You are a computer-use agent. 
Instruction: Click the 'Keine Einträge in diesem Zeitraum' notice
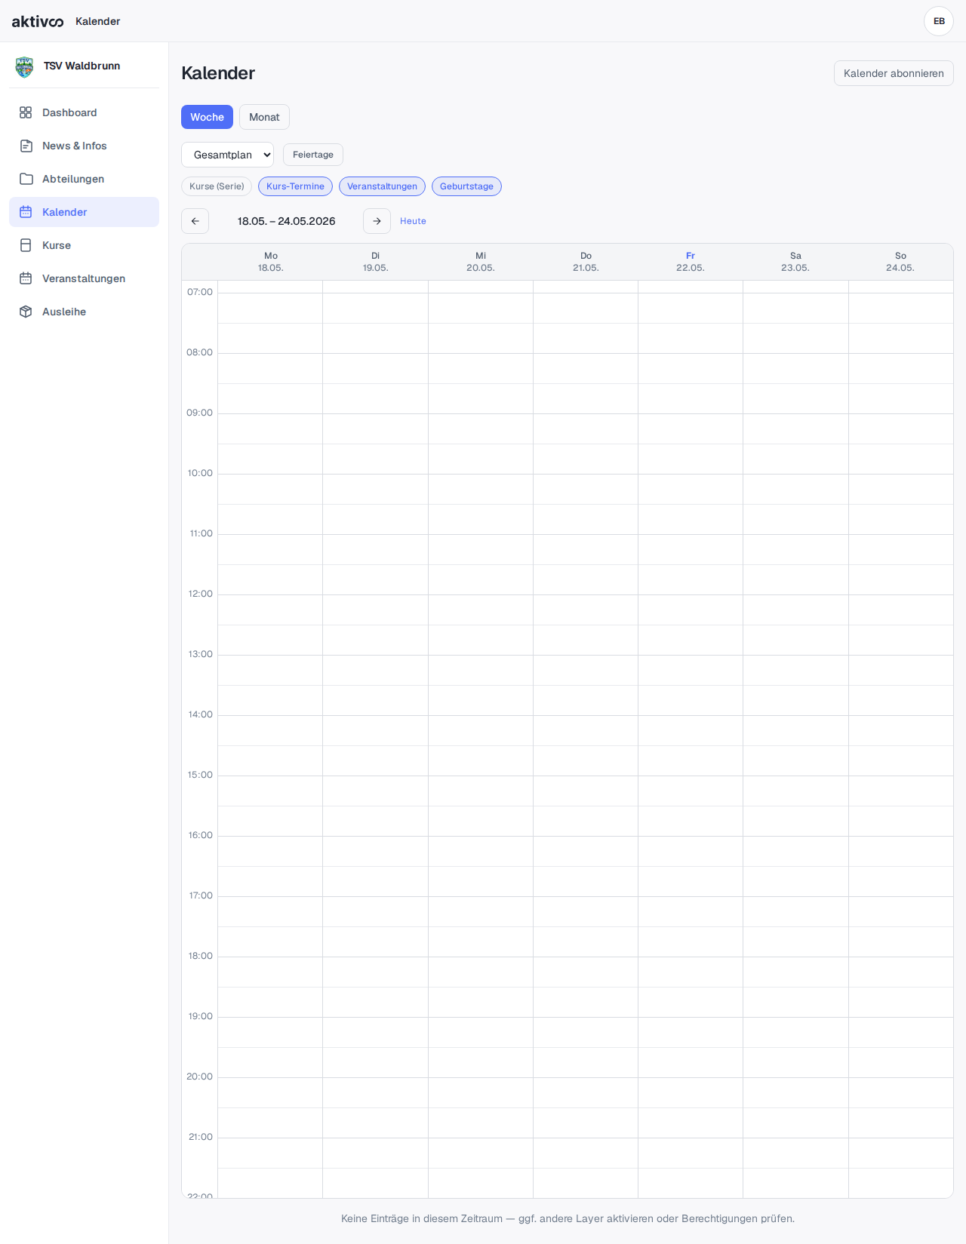[568, 1218]
